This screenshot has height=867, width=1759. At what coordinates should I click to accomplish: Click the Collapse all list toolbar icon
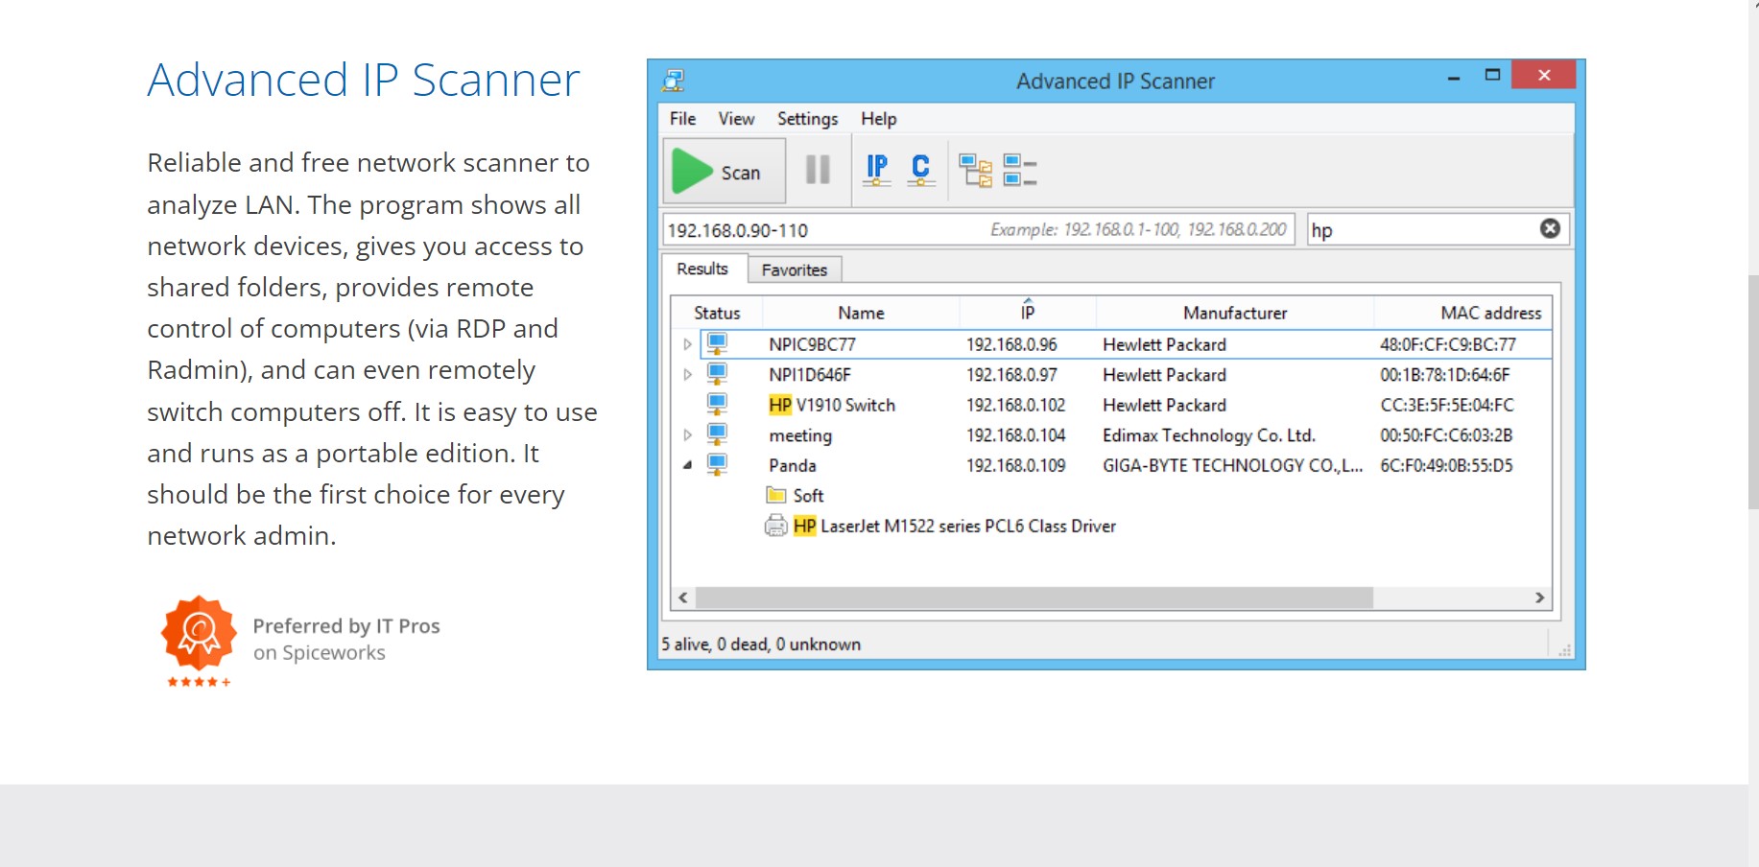[x=1019, y=170]
